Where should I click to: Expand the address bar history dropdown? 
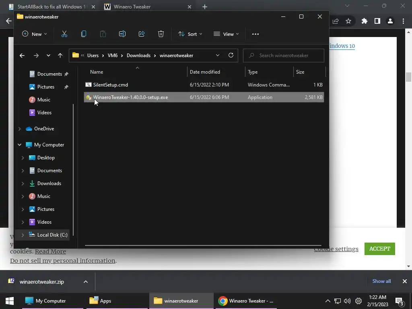[218, 55]
